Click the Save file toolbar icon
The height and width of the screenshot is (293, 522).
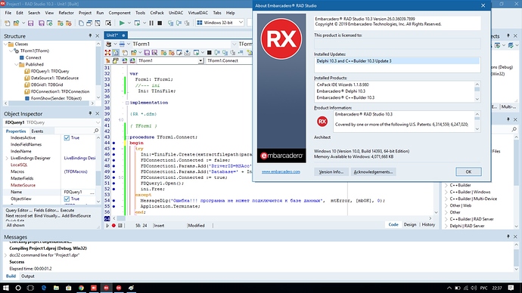click(x=30, y=23)
